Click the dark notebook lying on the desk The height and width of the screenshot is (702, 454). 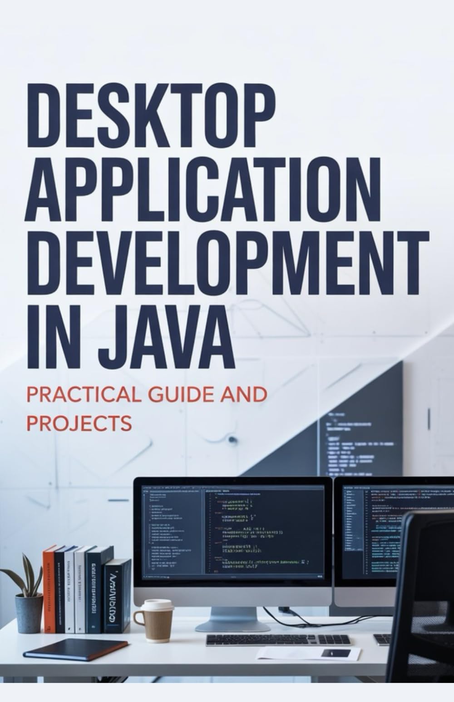tap(75, 649)
